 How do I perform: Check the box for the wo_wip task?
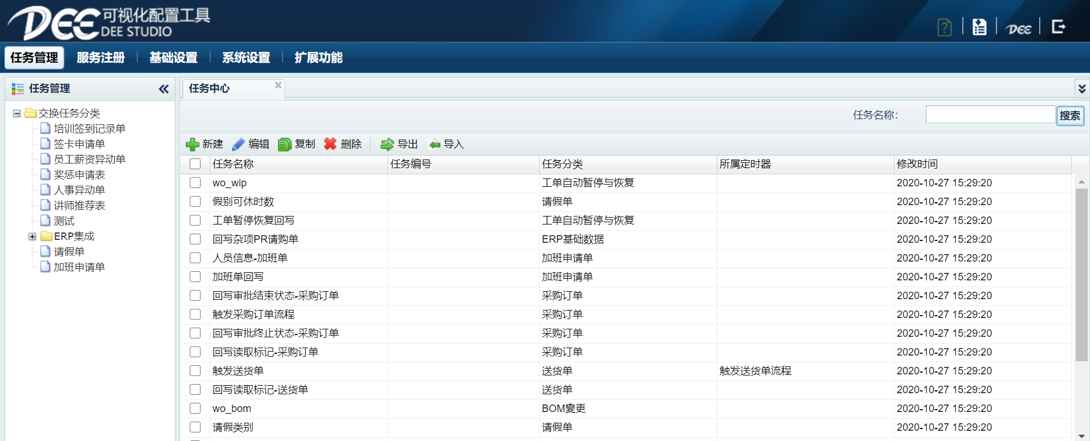pyautogui.click(x=195, y=183)
